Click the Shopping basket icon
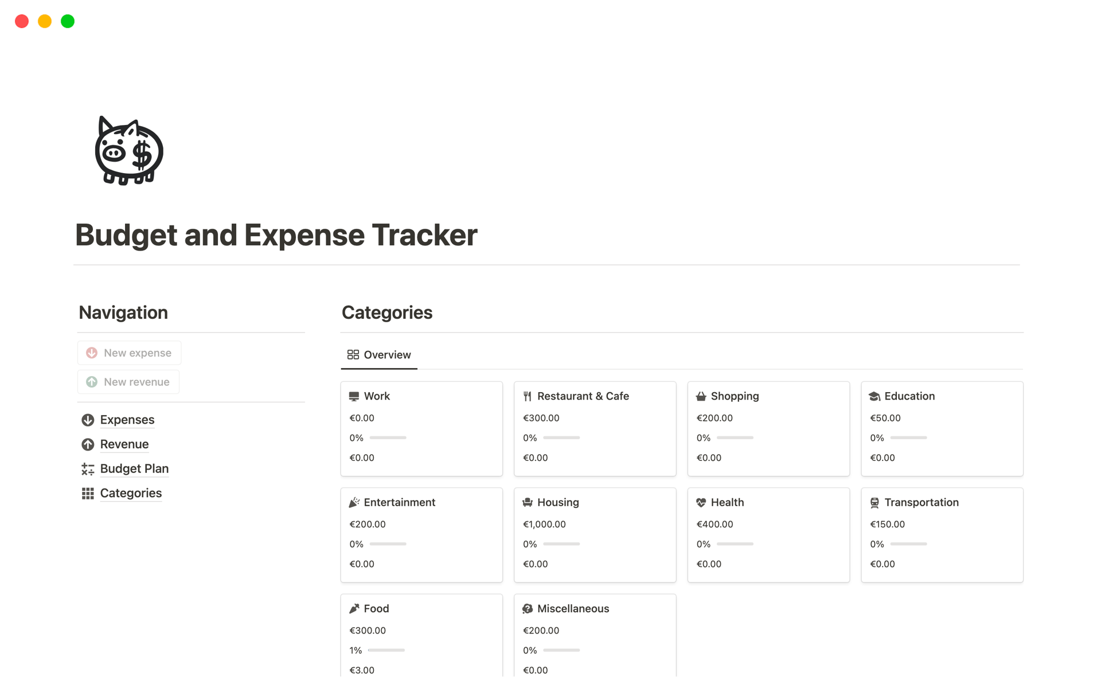 click(x=701, y=396)
